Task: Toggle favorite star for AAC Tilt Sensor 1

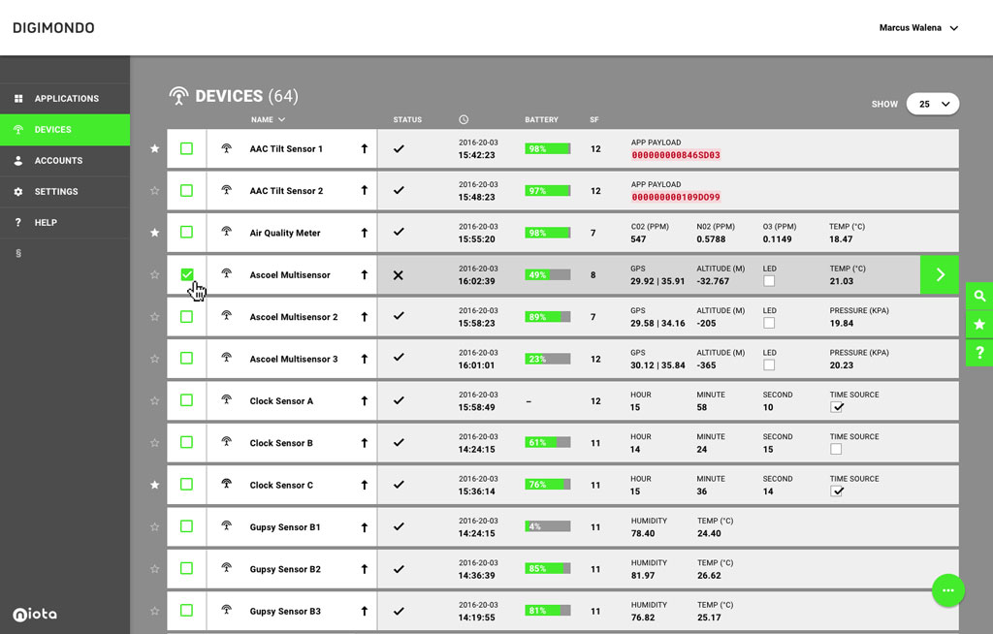Action: pos(154,149)
